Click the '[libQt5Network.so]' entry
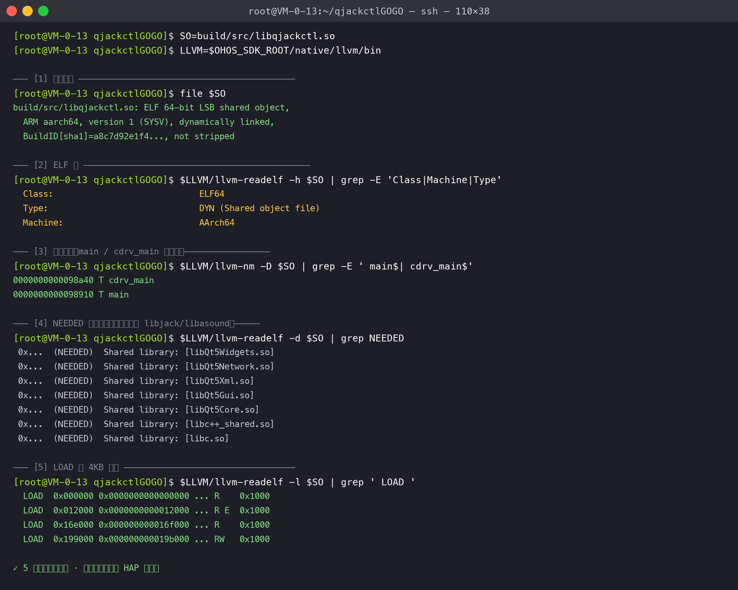The width and height of the screenshot is (738, 590). coord(229,367)
